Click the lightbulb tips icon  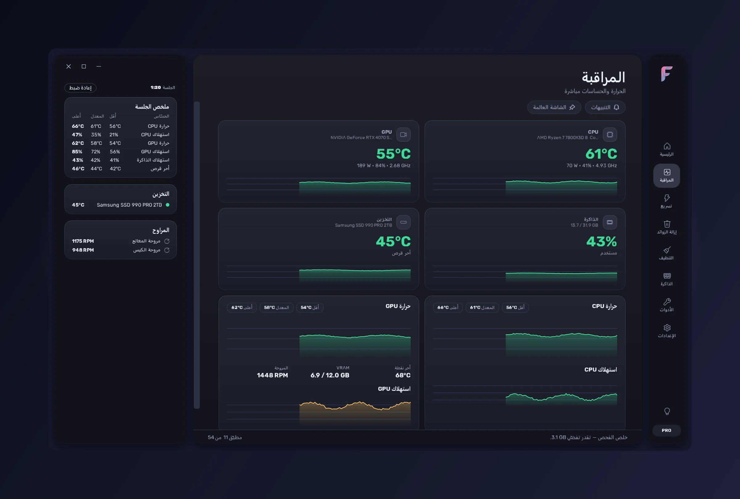667,411
